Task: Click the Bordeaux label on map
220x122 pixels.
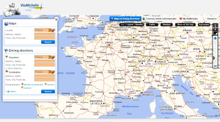Action: 87,85
